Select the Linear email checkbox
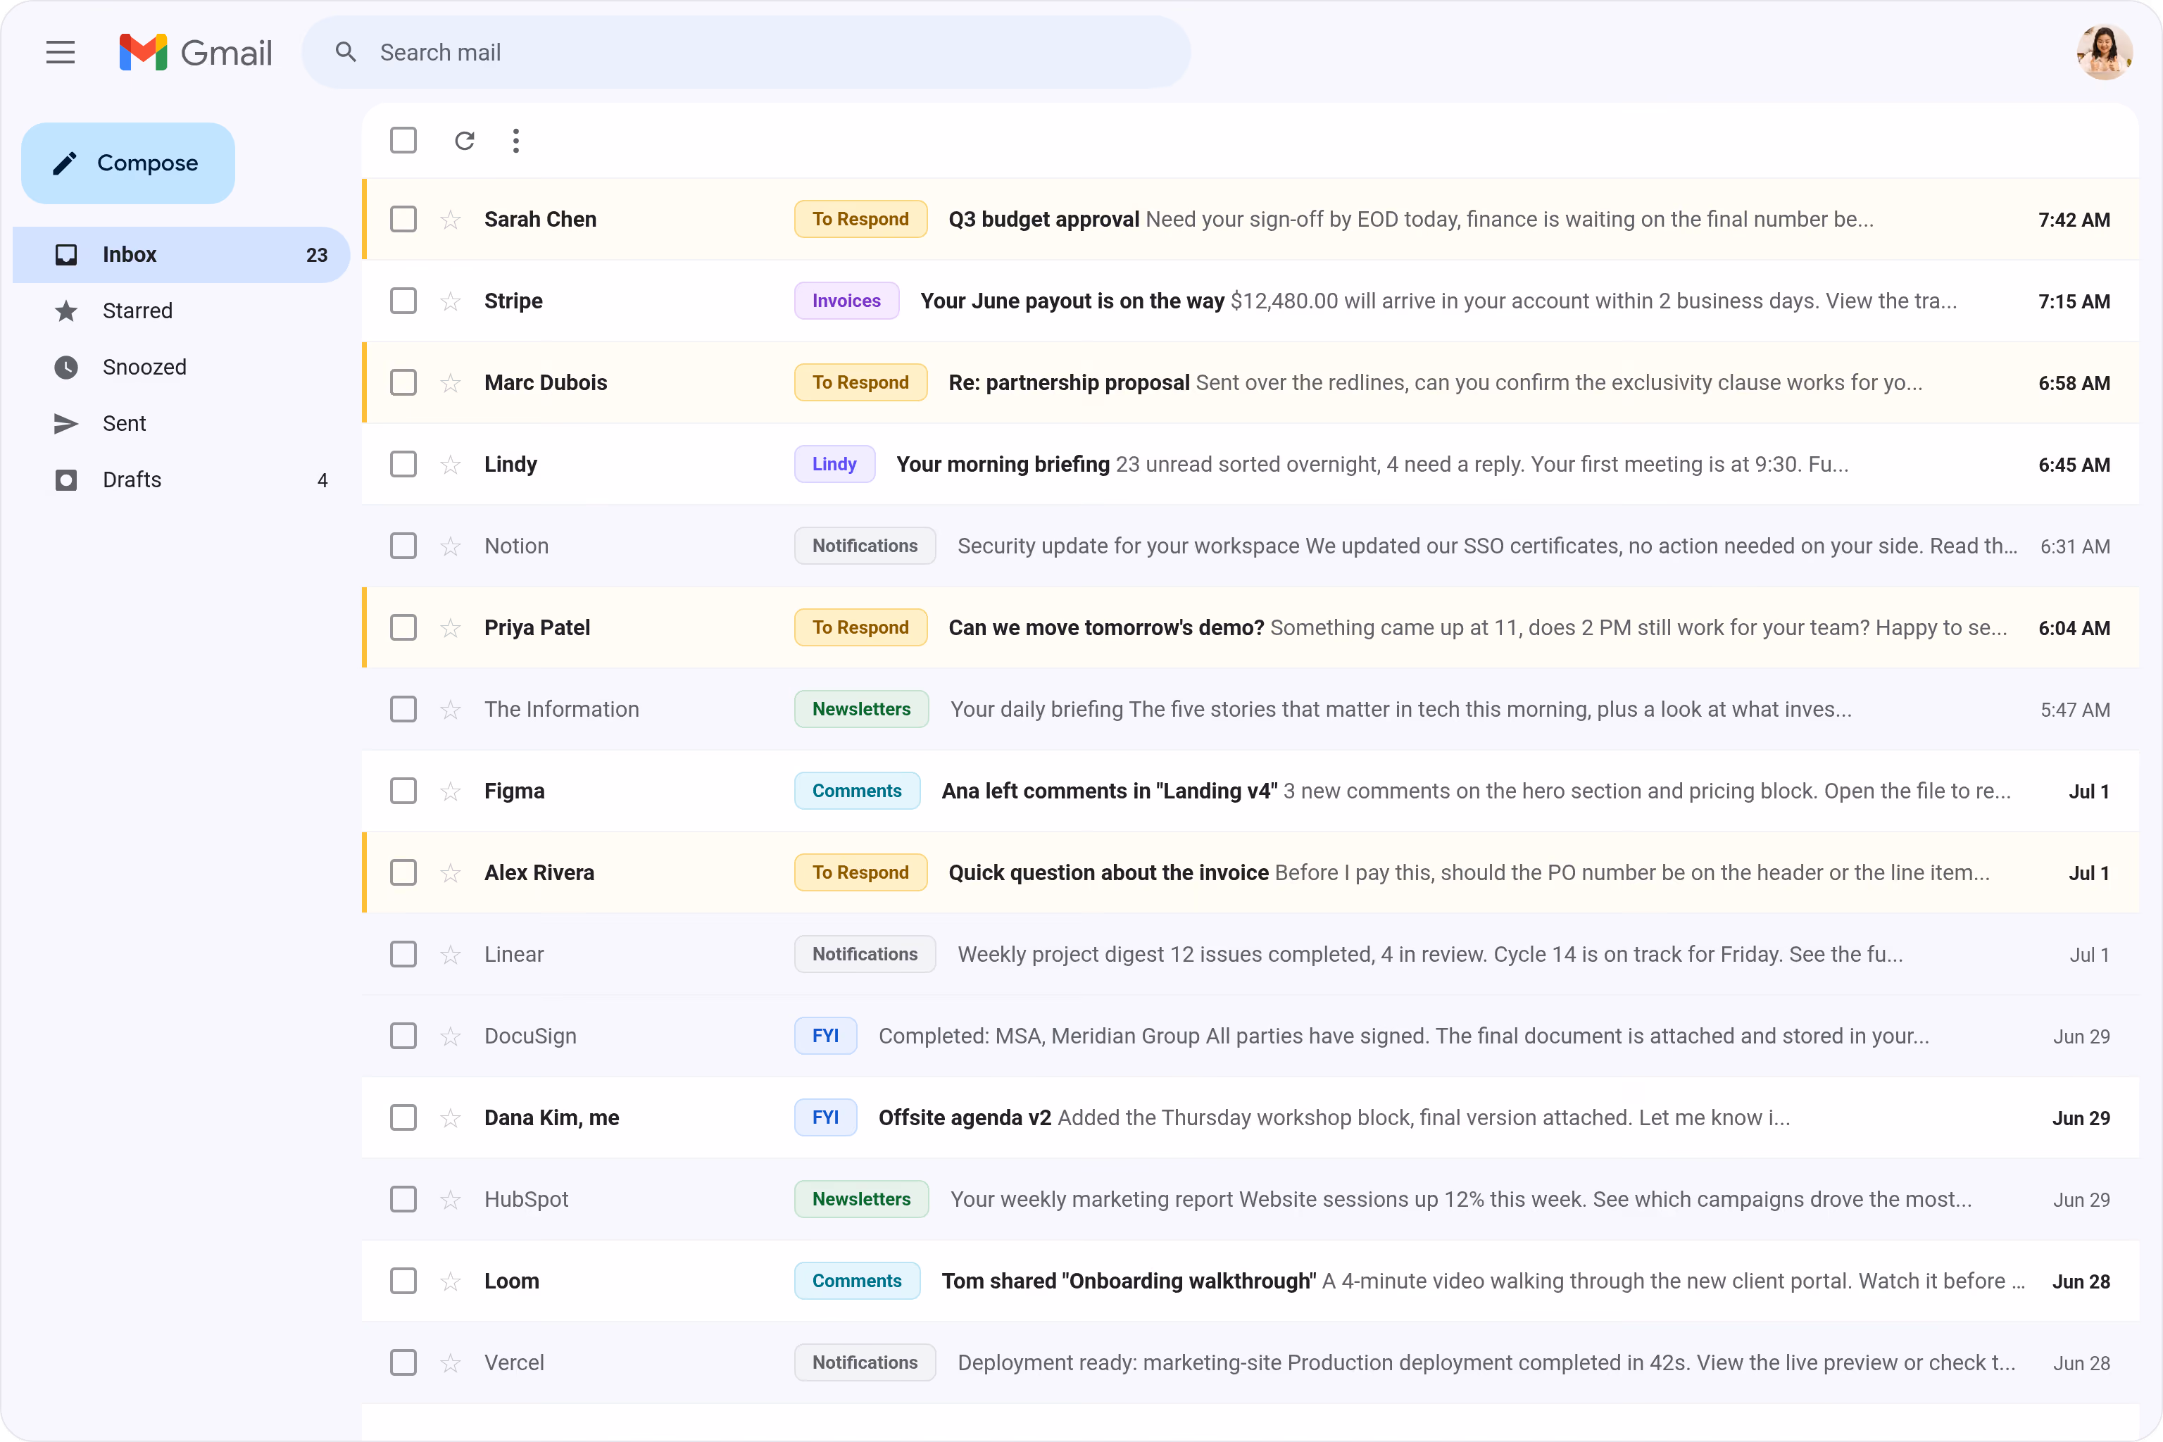Screen dimensions: 2163x1442 pos(403,955)
